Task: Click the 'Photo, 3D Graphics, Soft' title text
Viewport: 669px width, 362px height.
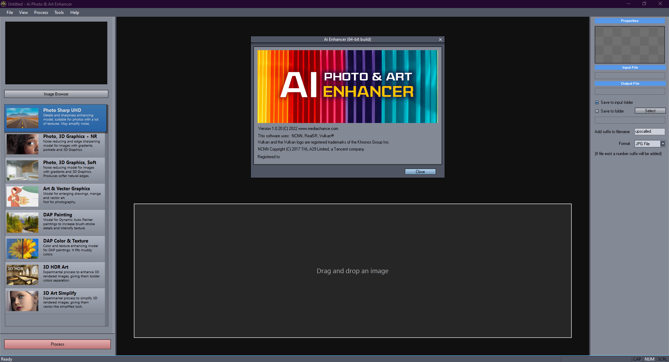Action: point(70,162)
